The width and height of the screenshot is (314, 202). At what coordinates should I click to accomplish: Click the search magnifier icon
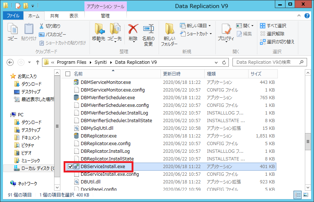301,62
